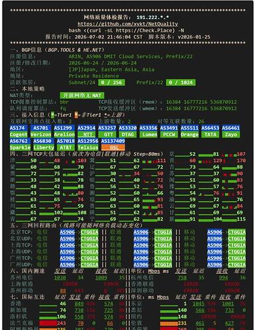
Task: Click the Orange label
Action: coord(189,134)
